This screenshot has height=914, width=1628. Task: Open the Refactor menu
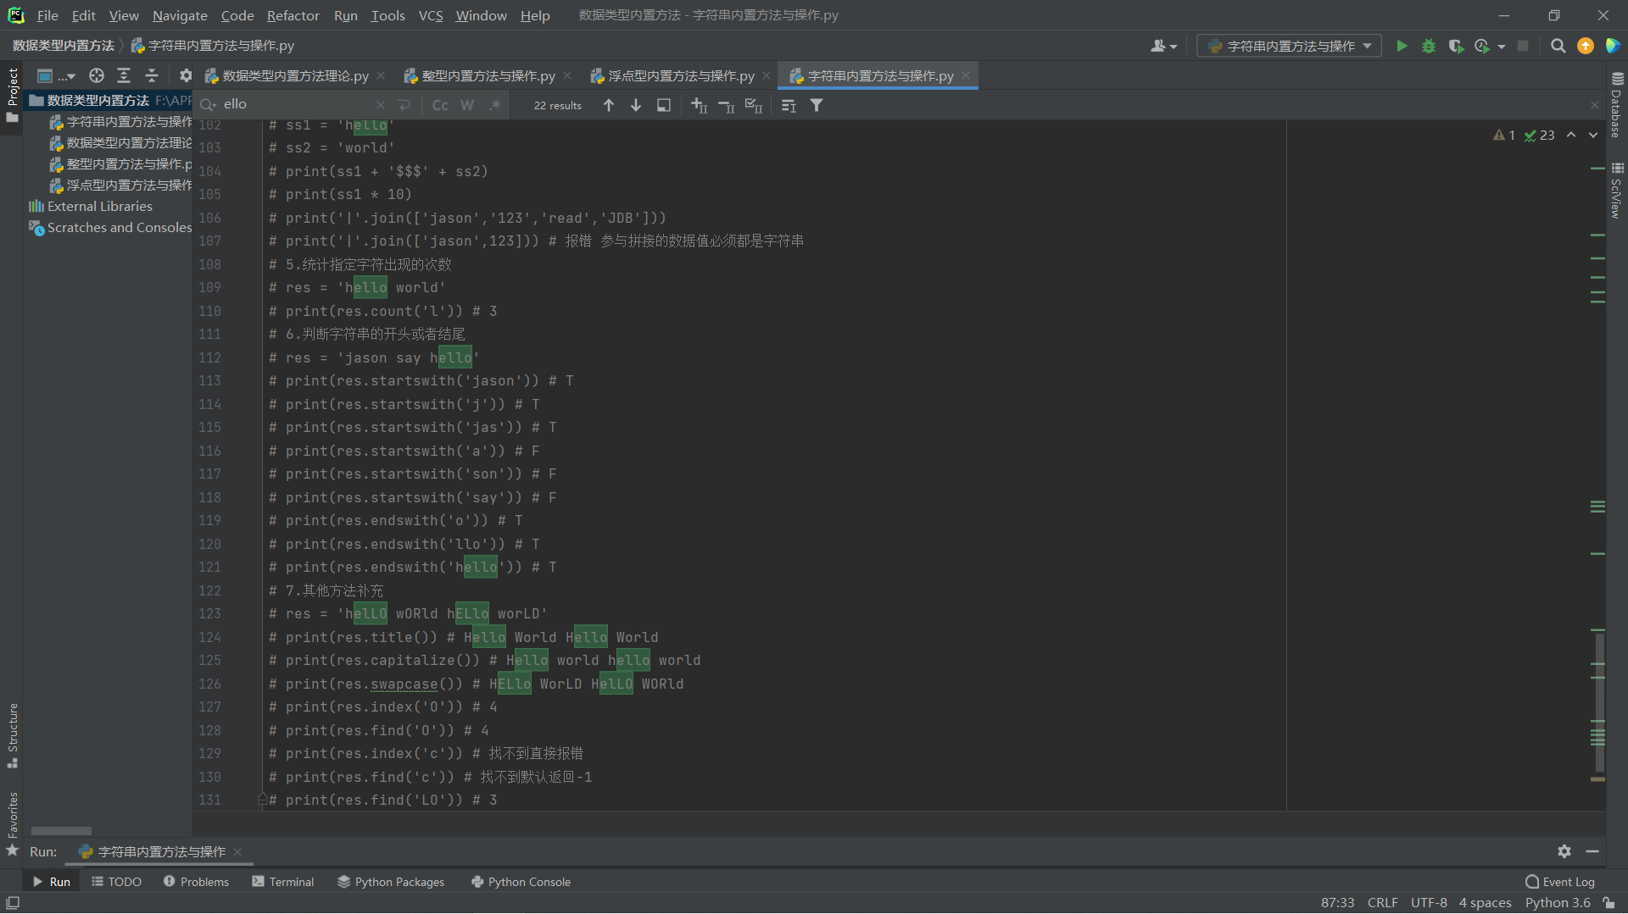click(293, 15)
